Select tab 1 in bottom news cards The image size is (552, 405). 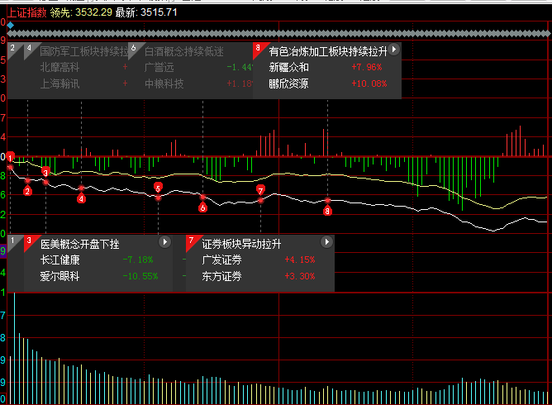tap(12, 241)
